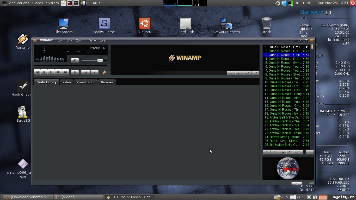
Task: Start playback with the Play button
Action: [44, 72]
